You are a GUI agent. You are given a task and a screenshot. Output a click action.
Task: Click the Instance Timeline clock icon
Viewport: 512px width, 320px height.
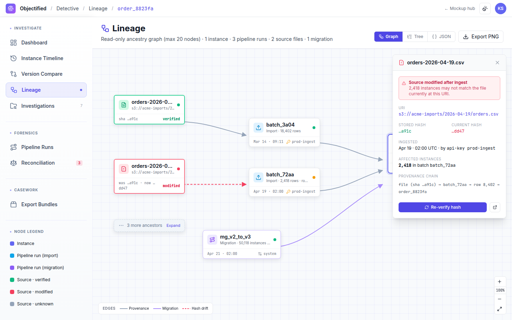point(14,58)
